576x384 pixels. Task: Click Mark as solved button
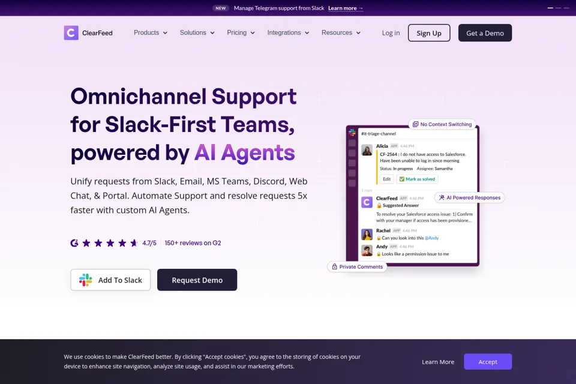point(417,179)
